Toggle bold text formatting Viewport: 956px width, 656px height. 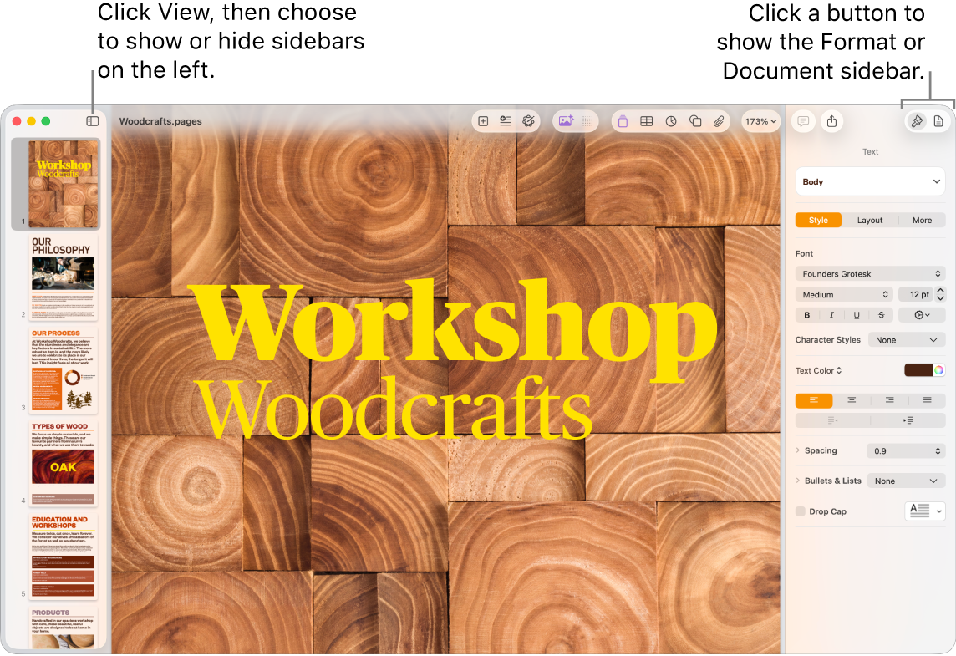pos(806,314)
